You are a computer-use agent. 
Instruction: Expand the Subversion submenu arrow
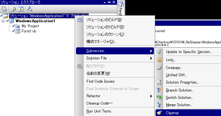click(x=151, y=51)
